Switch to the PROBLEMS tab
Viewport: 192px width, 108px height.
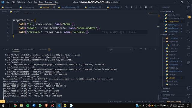pyautogui.click(x=43, y=49)
